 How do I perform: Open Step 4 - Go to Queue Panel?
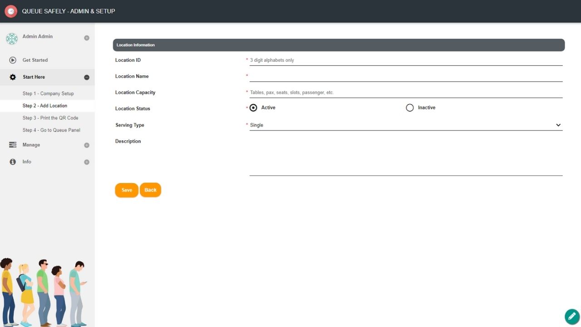51,130
